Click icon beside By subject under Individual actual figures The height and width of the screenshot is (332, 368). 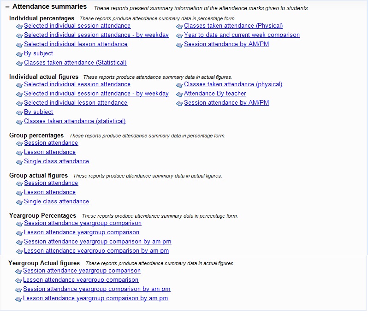(19, 113)
